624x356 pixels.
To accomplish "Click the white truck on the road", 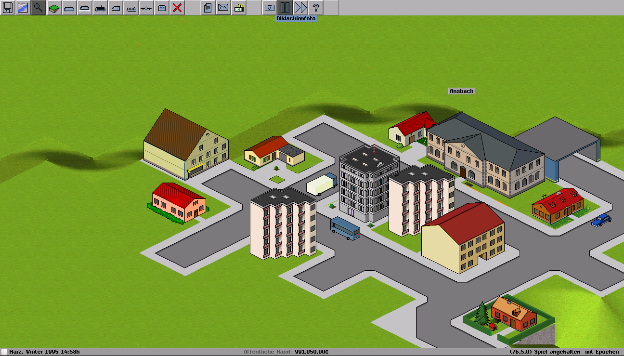I will [x=322, y=185].
